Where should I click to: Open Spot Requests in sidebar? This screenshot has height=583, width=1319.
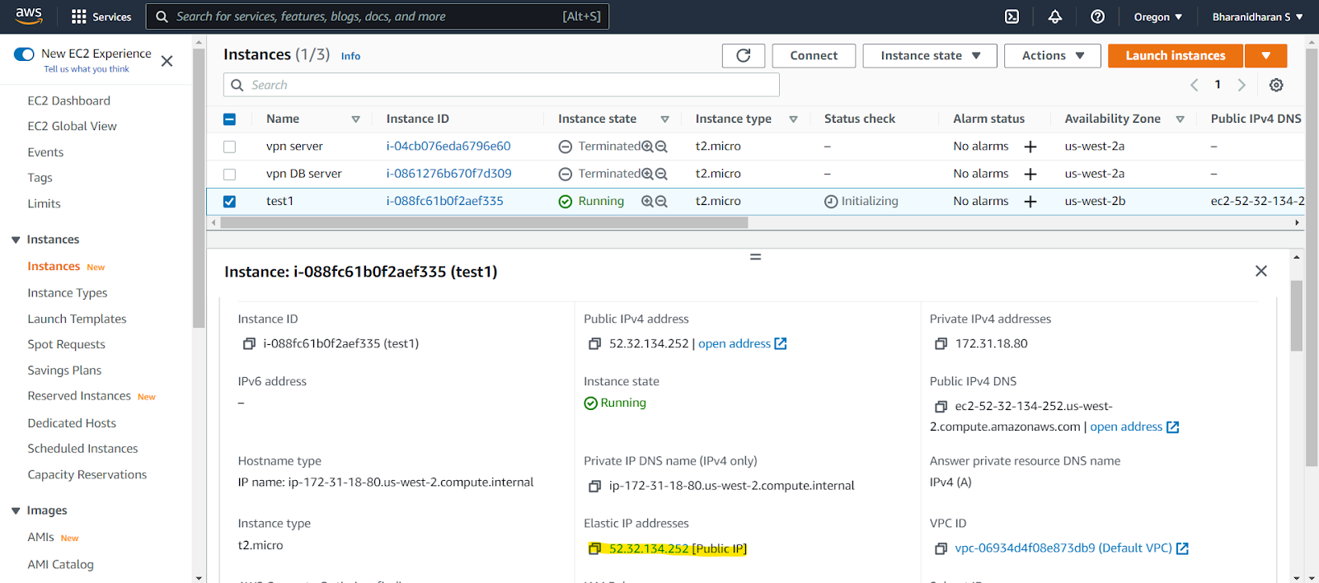pyautogui.click(x=66, y=344)
